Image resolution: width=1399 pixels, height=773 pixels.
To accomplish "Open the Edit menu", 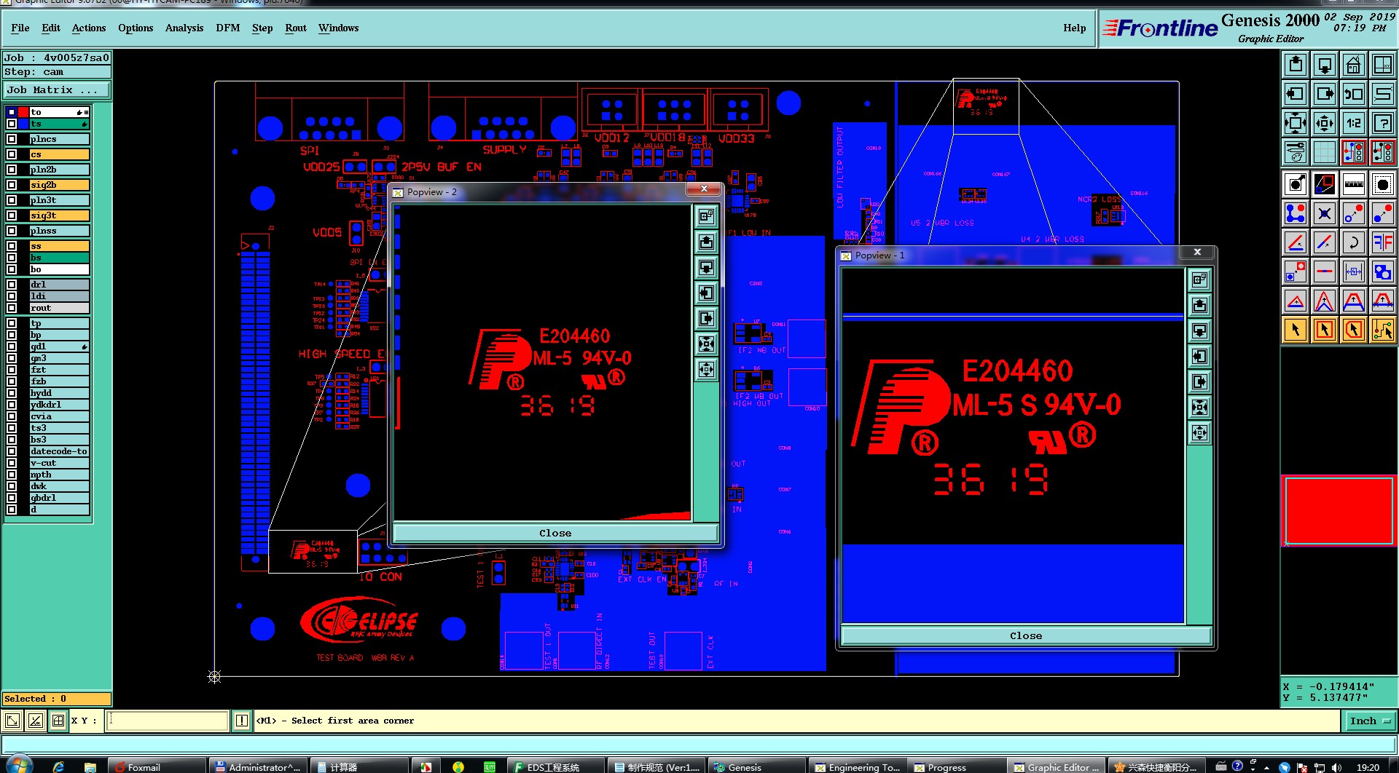I will point(51,28).
